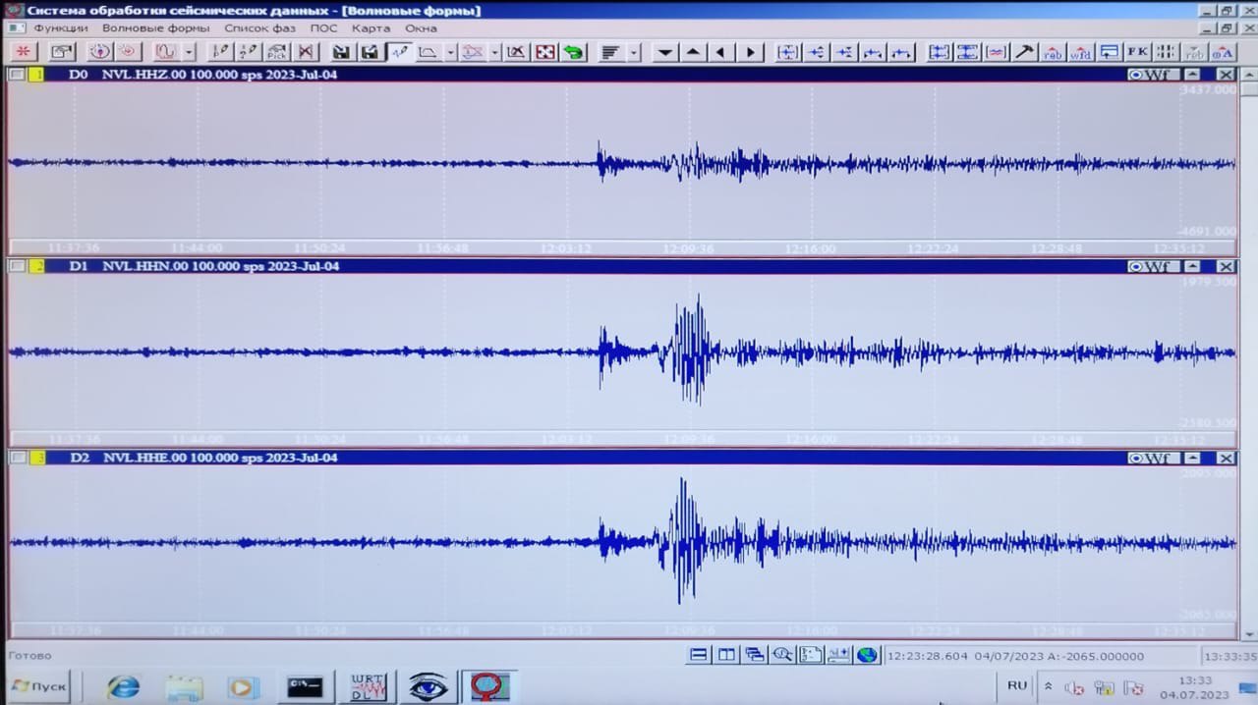Click the vertical scrollbar up arrow

1250,74
